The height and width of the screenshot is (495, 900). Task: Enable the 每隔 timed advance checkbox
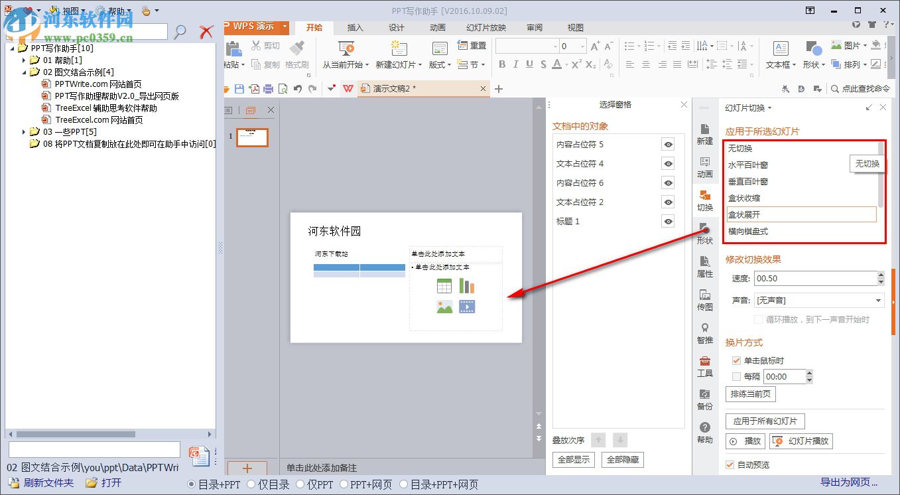coord(736,376)
